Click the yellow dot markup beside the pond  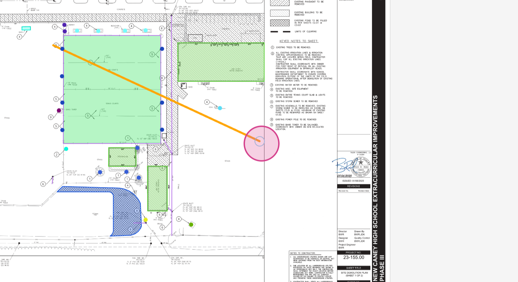click(x=146, y=220)
